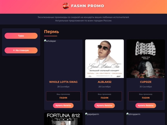
Task: Click the broken wholeper image placeholder
Action: [63, 59]
